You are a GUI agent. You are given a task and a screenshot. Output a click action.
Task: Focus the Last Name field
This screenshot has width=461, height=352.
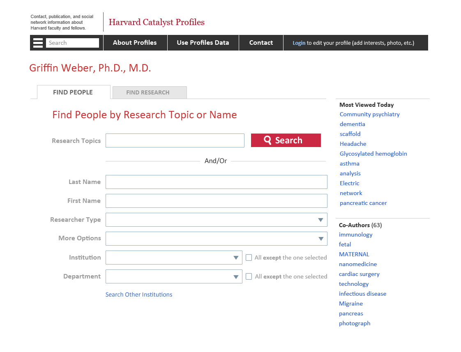click(217, 182)
